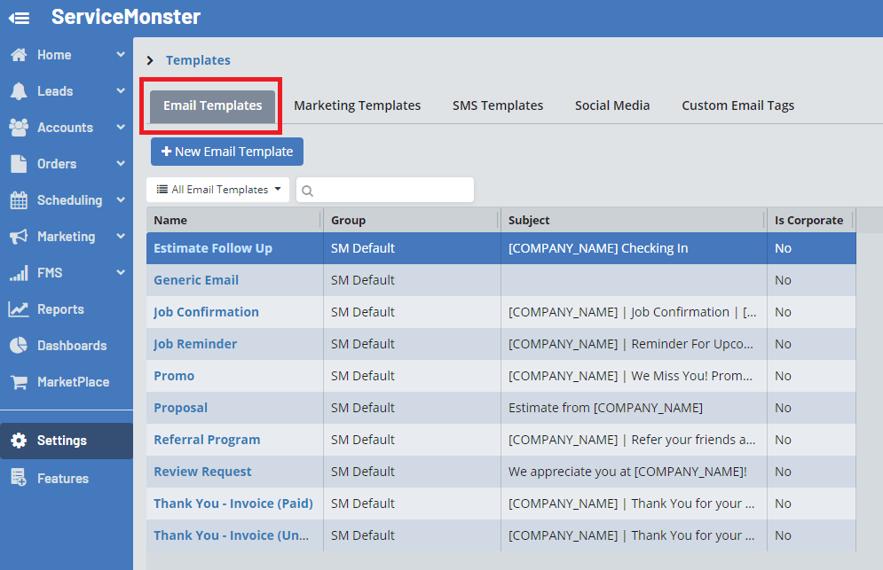Open Reports via the chart icon
Viewport: 883px width, 570px height.
coord(19,309)
